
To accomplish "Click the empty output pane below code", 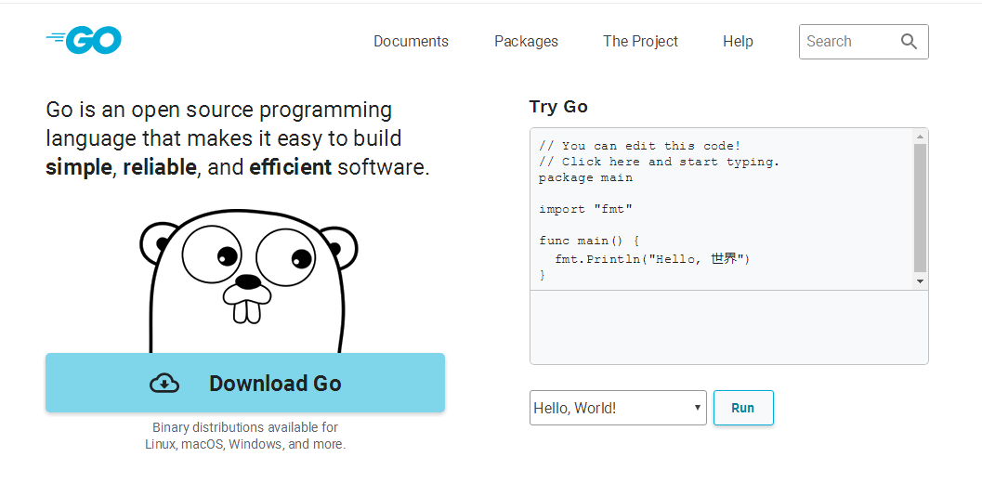I will click(x=728, y=327).
